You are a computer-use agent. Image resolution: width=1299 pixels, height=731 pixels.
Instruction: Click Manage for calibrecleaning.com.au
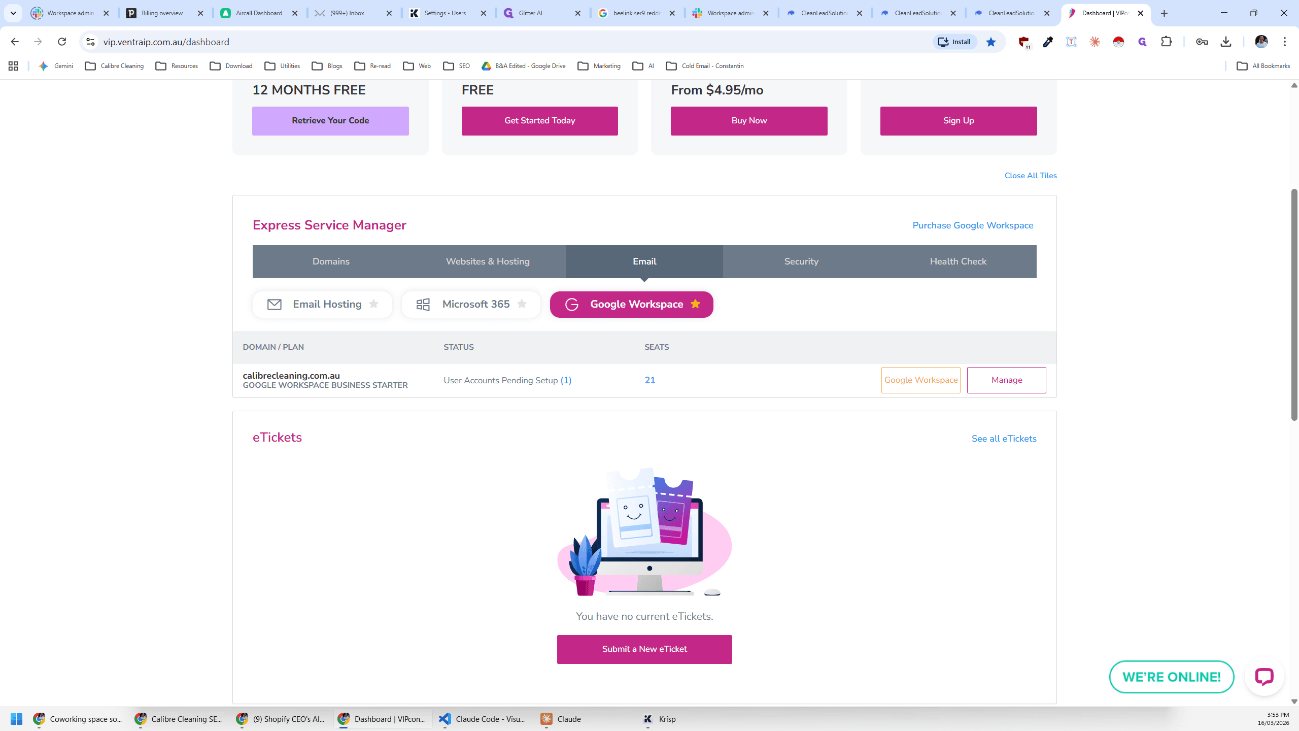click(x=1007, y=380)
